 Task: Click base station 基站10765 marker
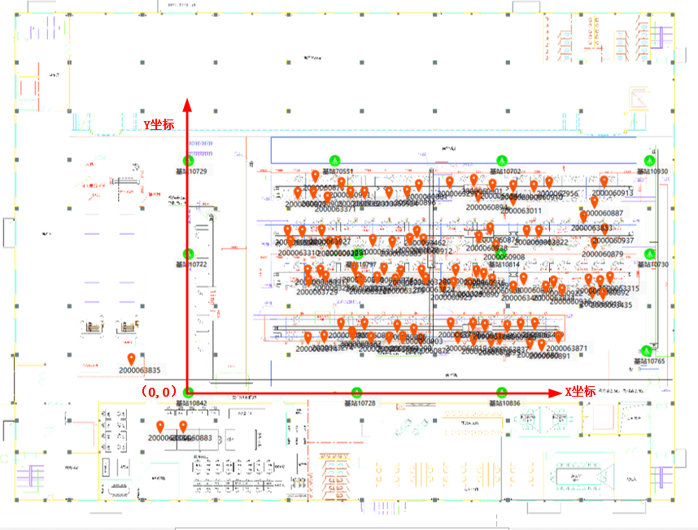coord(647,351)
